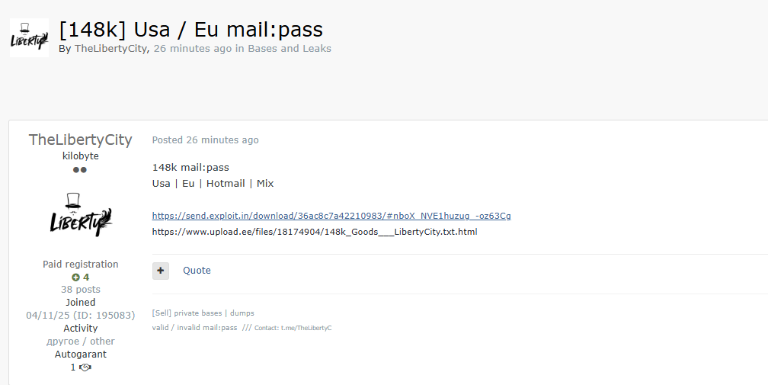Open TheLibertyCity author link in the topic byline

(110, 49)
